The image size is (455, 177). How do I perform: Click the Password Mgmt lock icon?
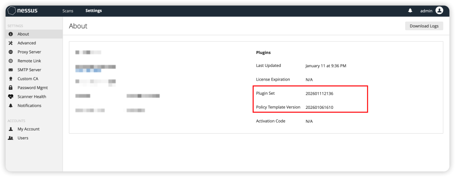11,88
